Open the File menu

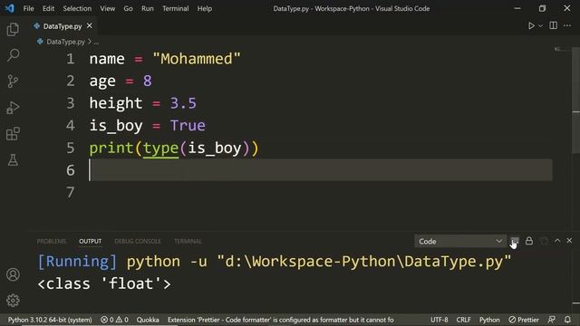point(28,8)
